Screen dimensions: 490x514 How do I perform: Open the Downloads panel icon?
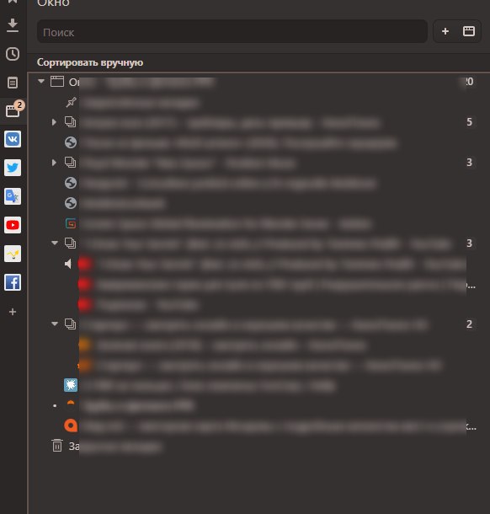click(x=13, y=25)
